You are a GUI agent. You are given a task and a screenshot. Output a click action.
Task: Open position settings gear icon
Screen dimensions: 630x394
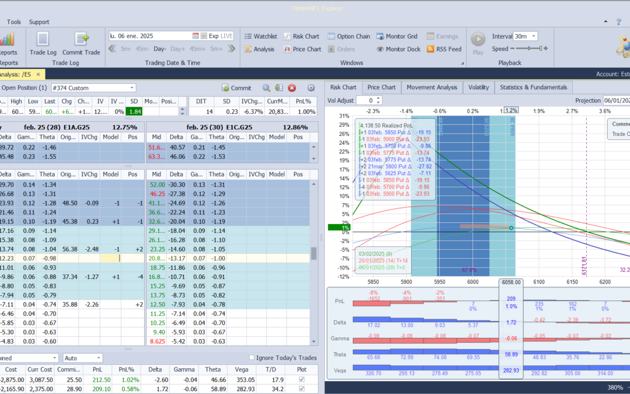click(x=311, y=88)
